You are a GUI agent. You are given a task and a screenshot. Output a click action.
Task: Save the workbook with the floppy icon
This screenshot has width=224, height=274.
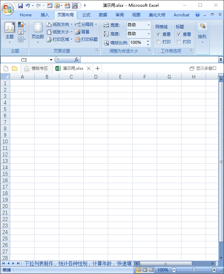[20, 5]
